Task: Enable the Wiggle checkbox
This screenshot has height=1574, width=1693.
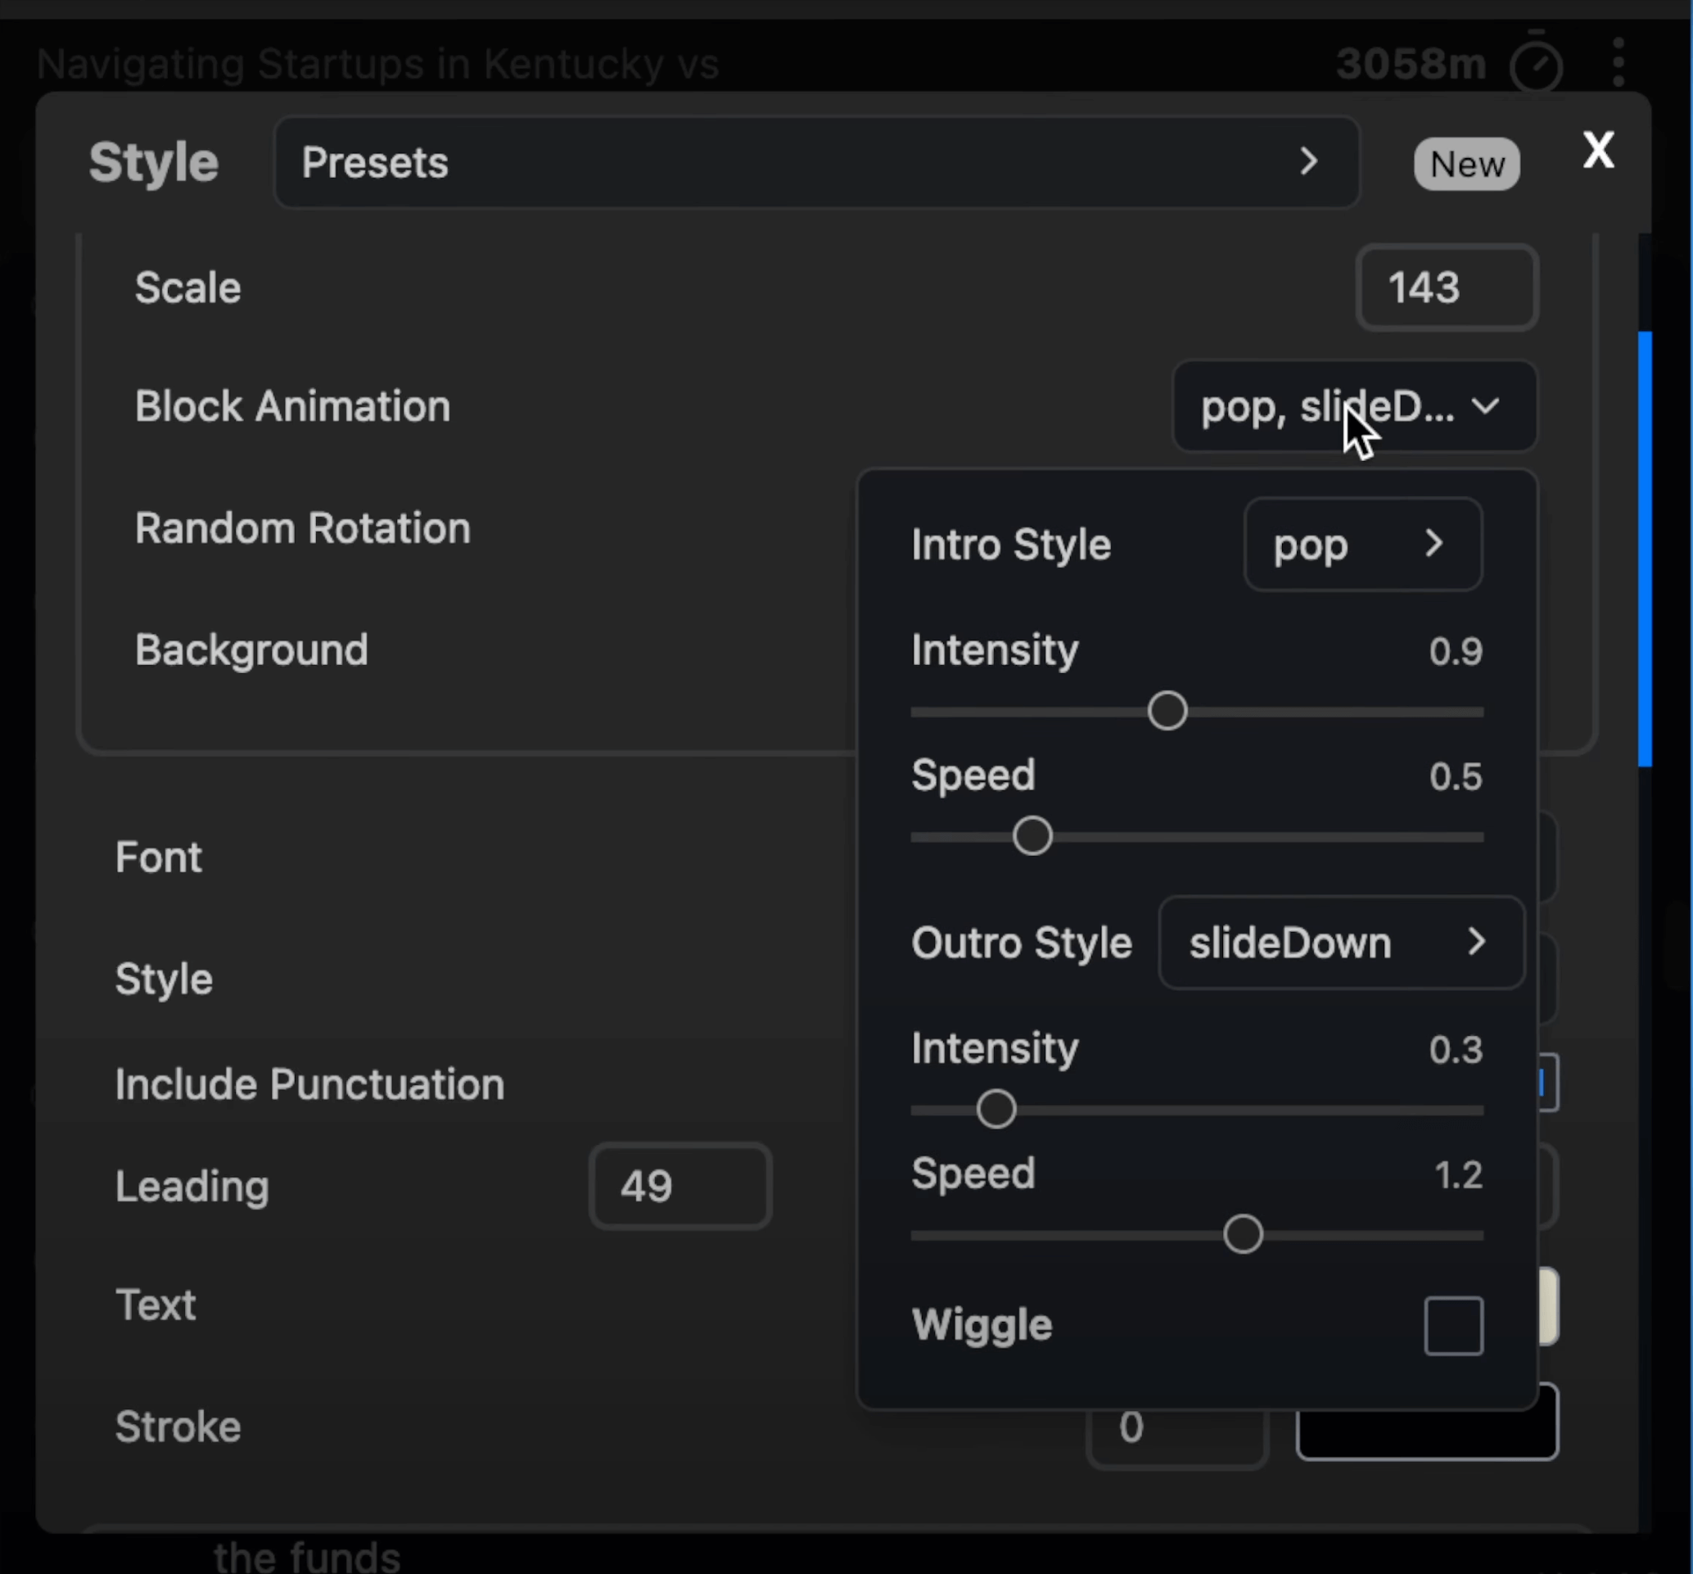Action: [1453, 1326]
